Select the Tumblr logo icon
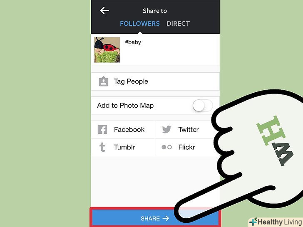The height and width of the screenshot is (227, 303). (x=102, y=147)
